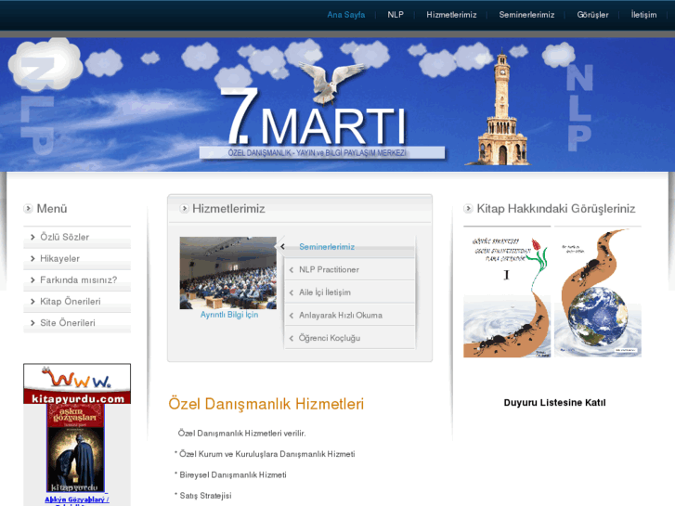This screenshot has height=506, width=675.
Task: Click the kitapyurdu.com WWW banner logo
Action: click(77, 383)
